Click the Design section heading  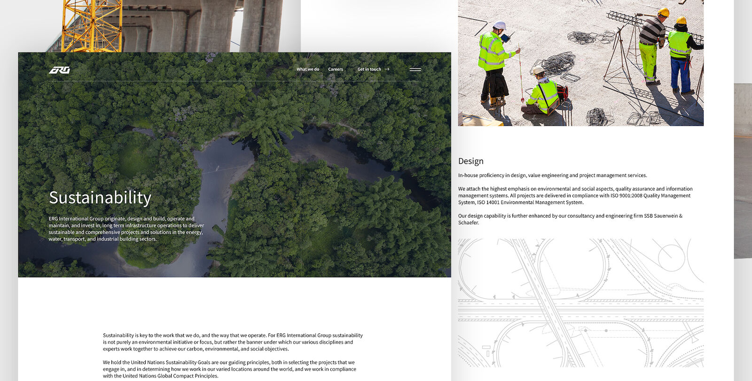[x=470, y=161]
